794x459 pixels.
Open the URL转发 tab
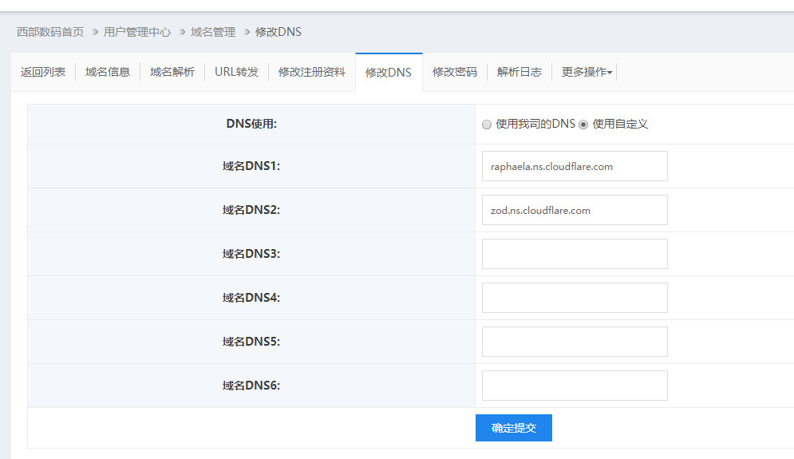[x=236, y=72]
